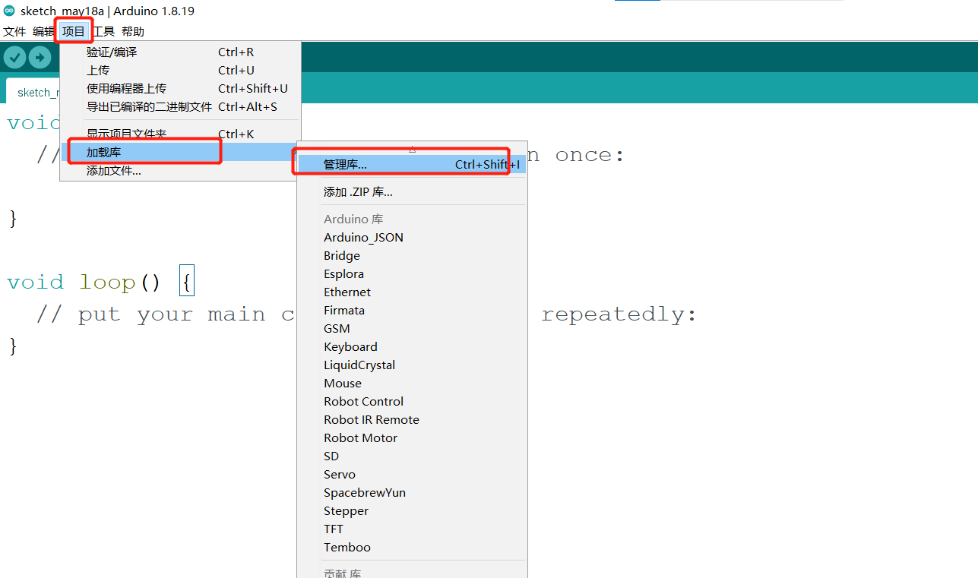The image size is (978, 578).
Task: Select 添加 .ZIP 库... option
Action: pyautogui.click(x=358, y=192)
